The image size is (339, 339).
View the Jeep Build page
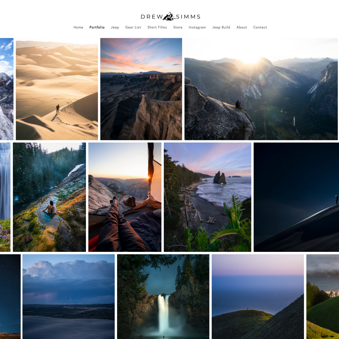click(220, 27)
